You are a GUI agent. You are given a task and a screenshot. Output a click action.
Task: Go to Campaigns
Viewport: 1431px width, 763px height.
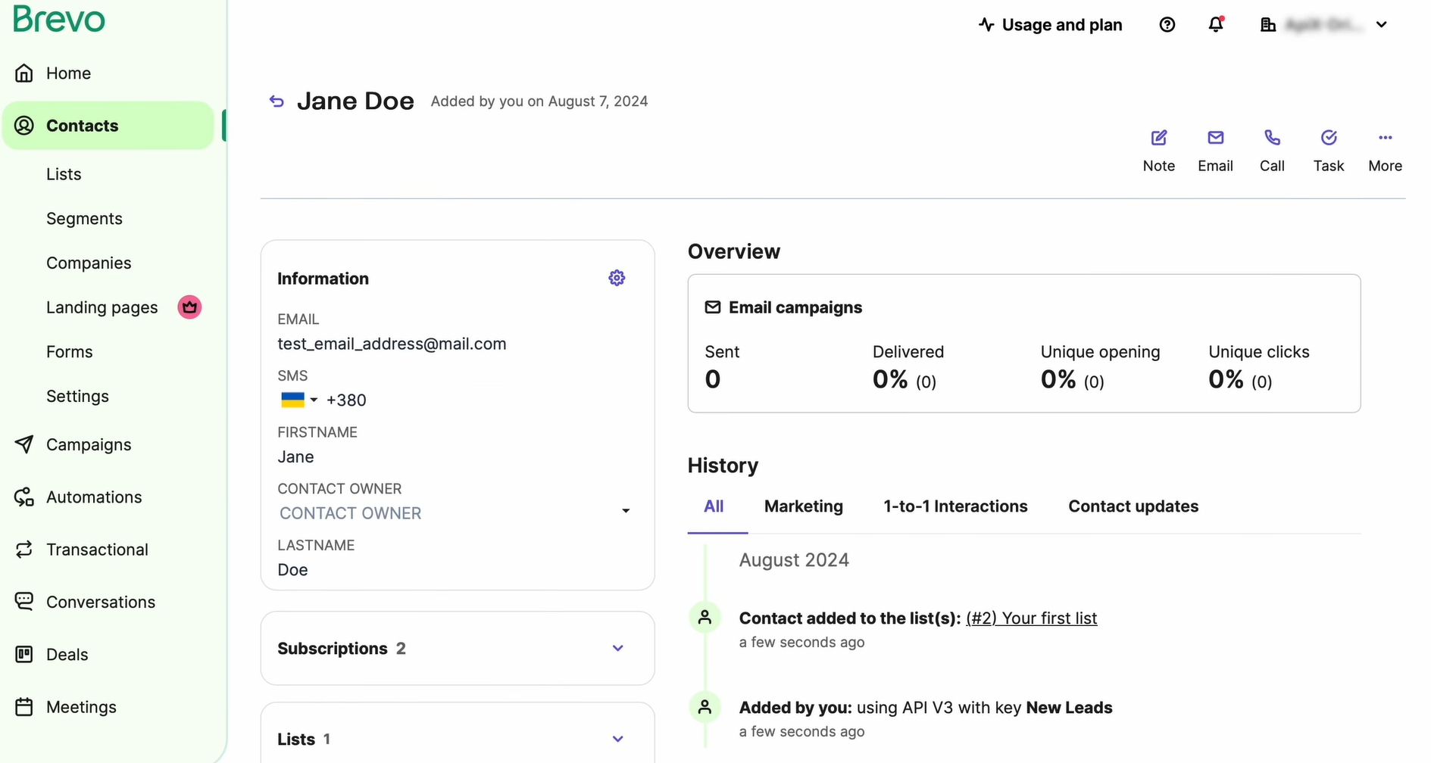(x=89, y=445)
